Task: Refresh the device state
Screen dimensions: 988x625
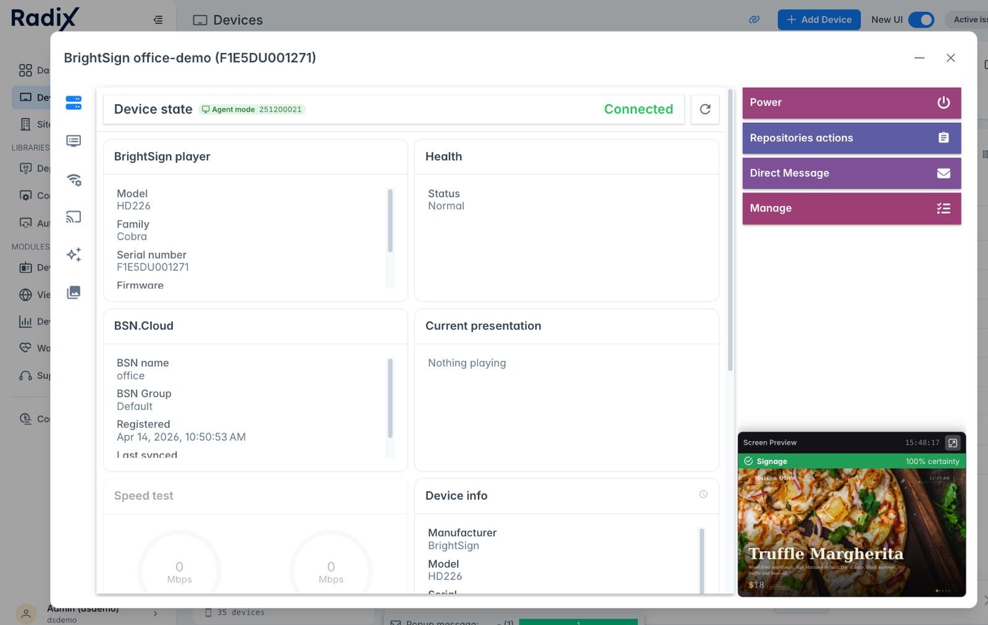Action: tap(705, 109)
